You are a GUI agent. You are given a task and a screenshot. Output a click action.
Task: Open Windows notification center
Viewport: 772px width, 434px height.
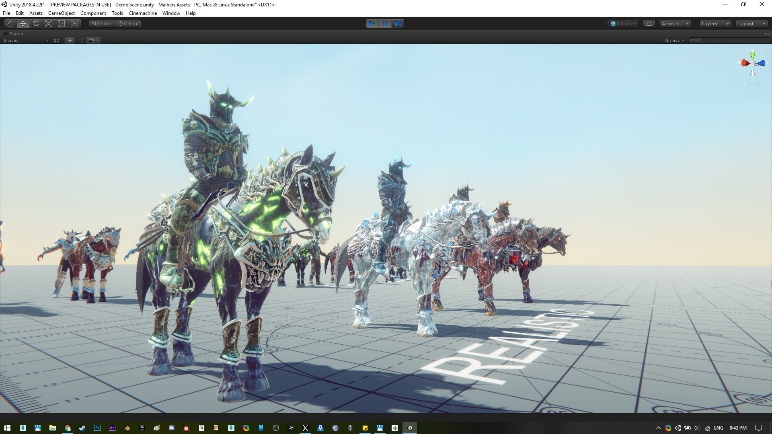pyautogui.click(x=759, y=428)
